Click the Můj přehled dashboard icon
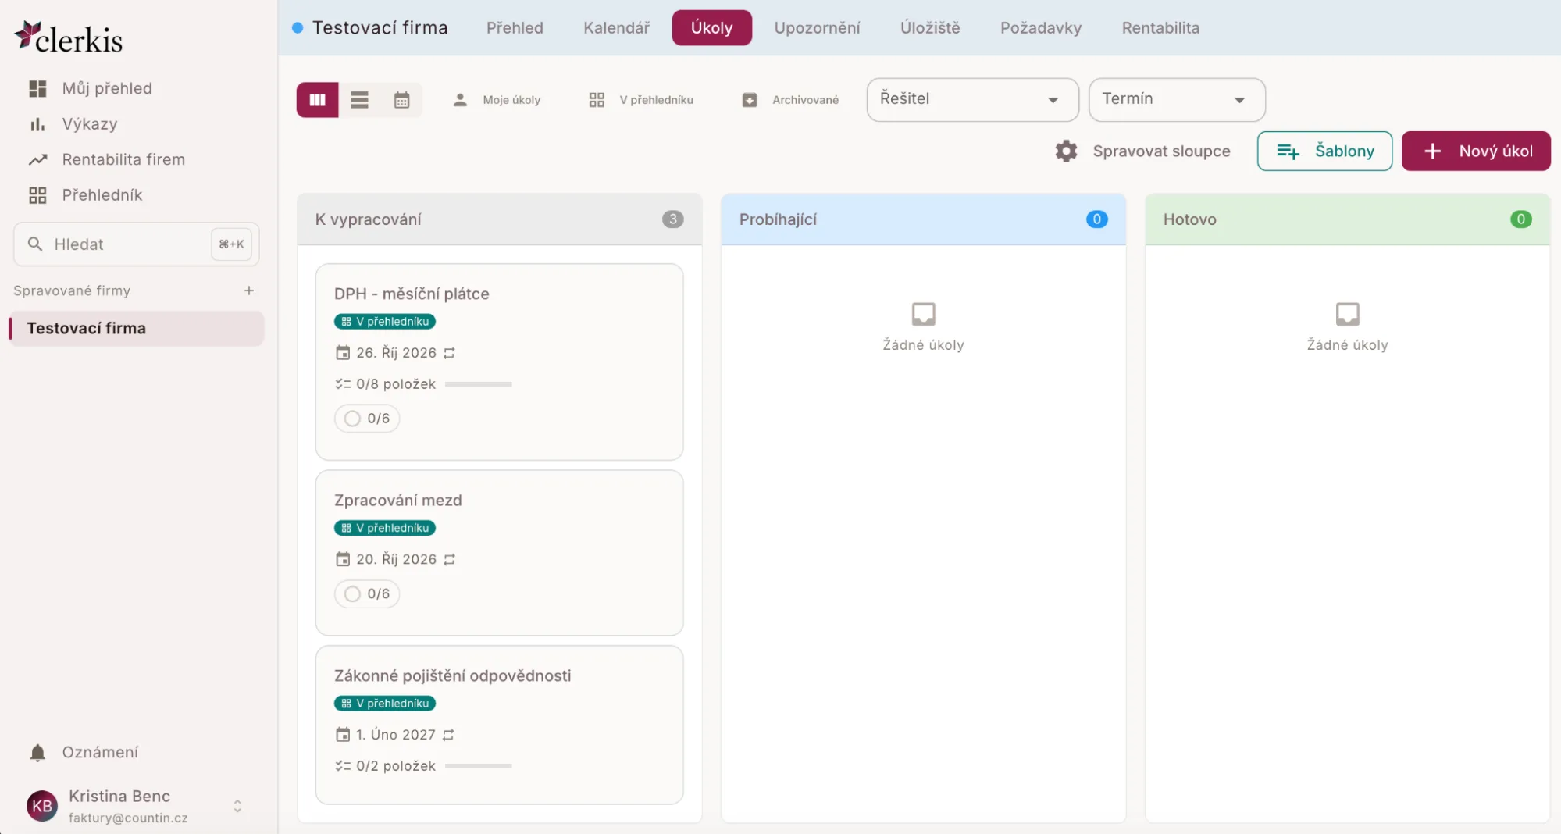This screenshot has height=834, width=1561. coord(37,88)
